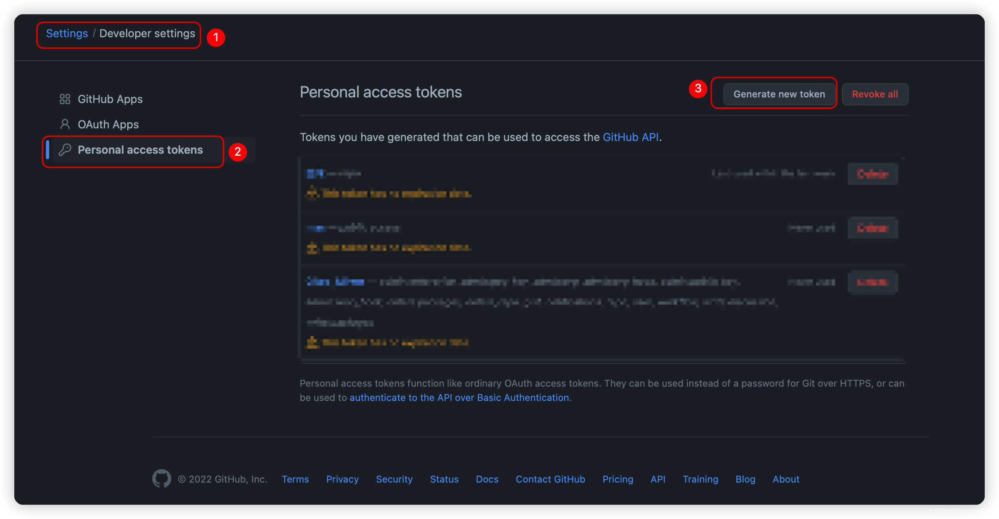Screen dimensions: 999x519
Task: Click the OAuth Apps person icon
Action: (x=65, y=124)
